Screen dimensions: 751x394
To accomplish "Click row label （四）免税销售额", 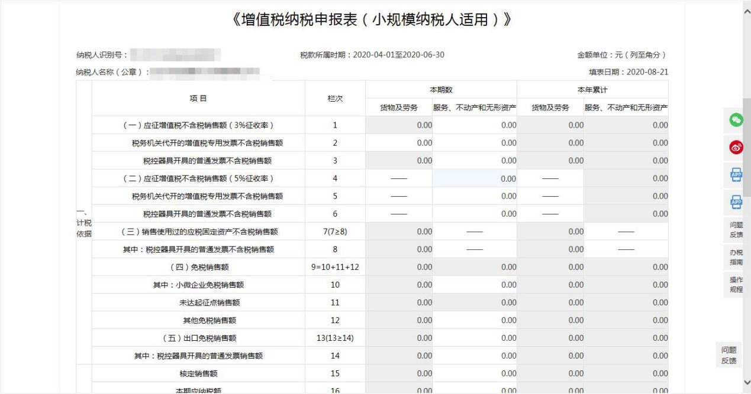I will click(x=198, y=267).
